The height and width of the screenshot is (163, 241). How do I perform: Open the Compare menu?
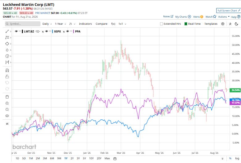(x=101, y=24)
